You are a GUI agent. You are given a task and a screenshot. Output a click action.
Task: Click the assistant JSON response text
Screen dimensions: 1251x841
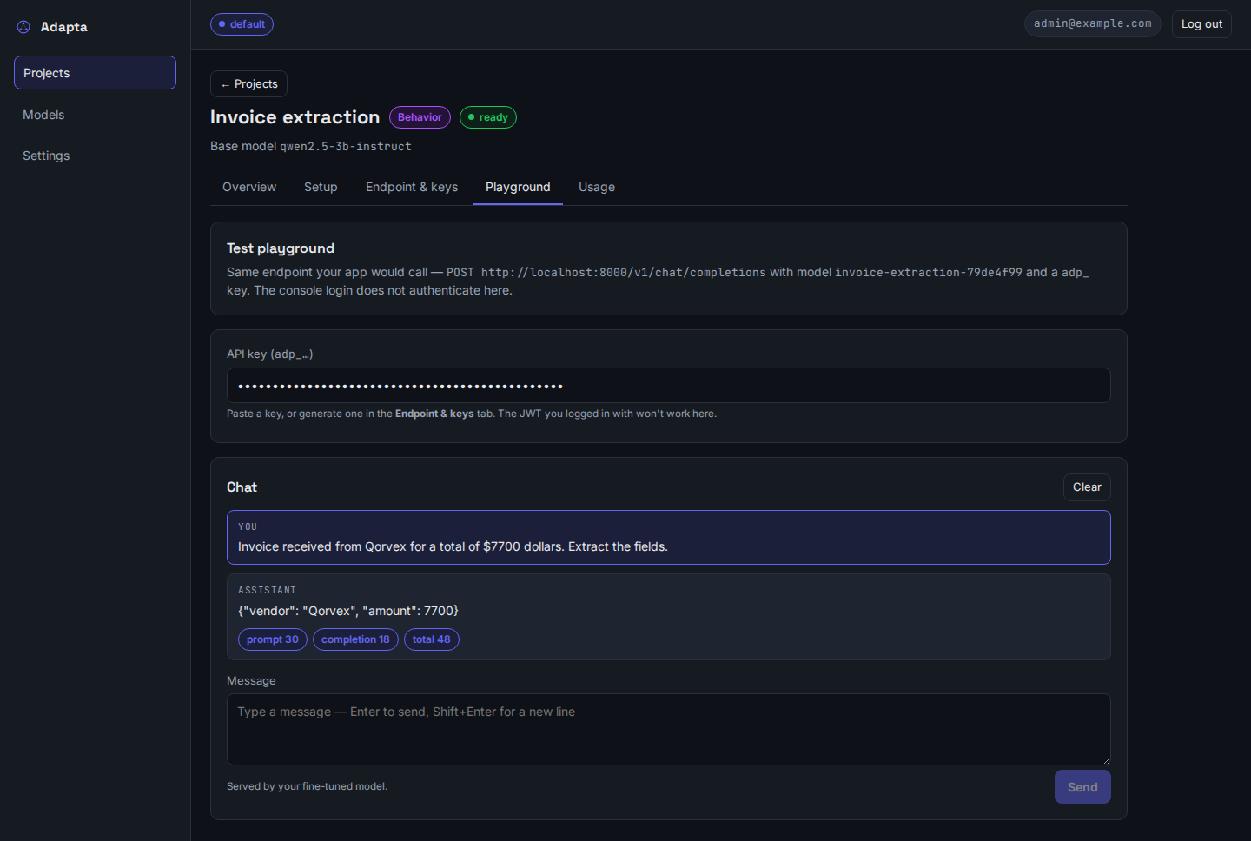coord(348,611)
